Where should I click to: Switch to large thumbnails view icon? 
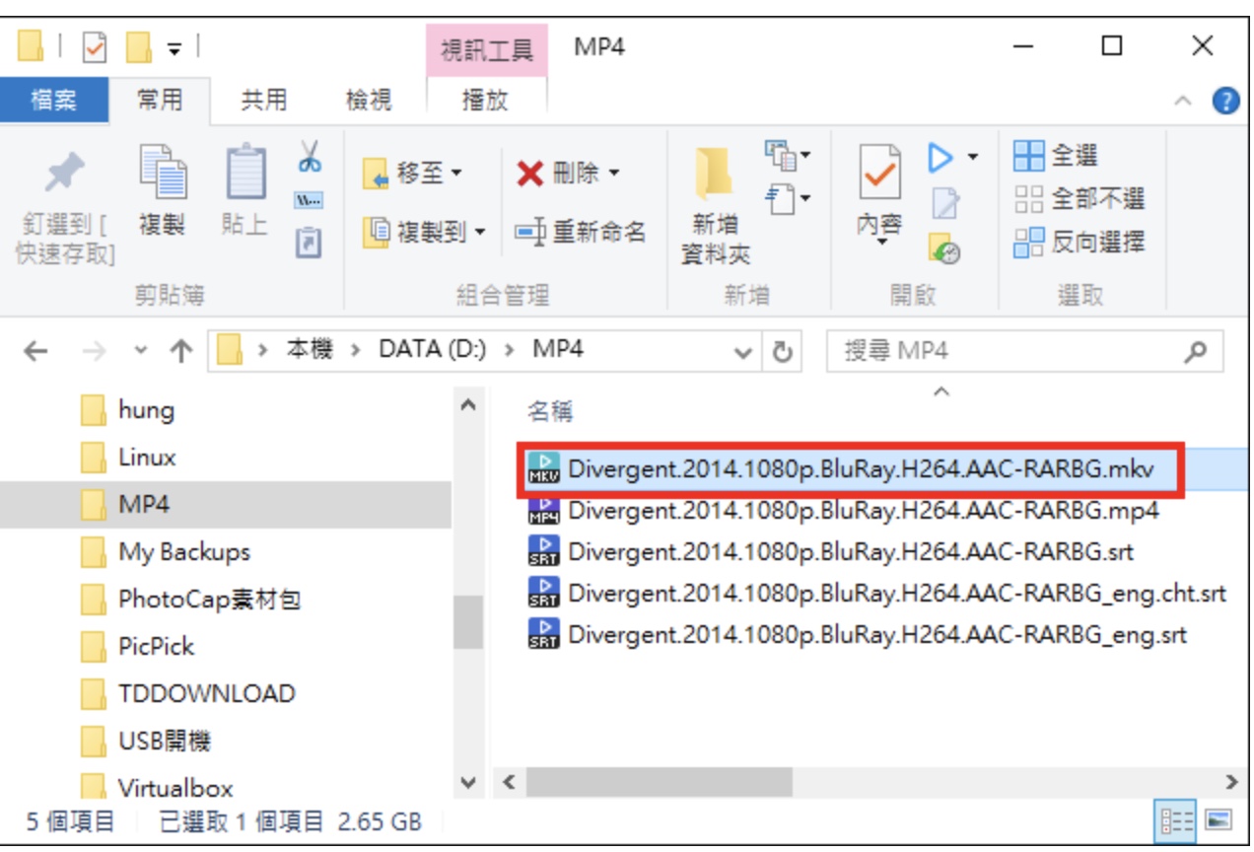pos(1219,820)
